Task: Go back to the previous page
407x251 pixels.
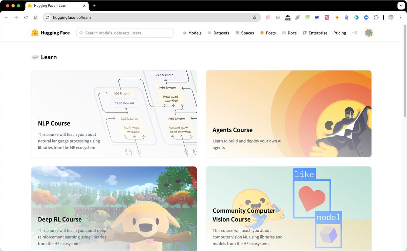Action: (6, 17)
